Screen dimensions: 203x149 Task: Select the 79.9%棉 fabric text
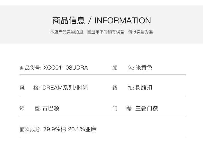pos(55,129)
